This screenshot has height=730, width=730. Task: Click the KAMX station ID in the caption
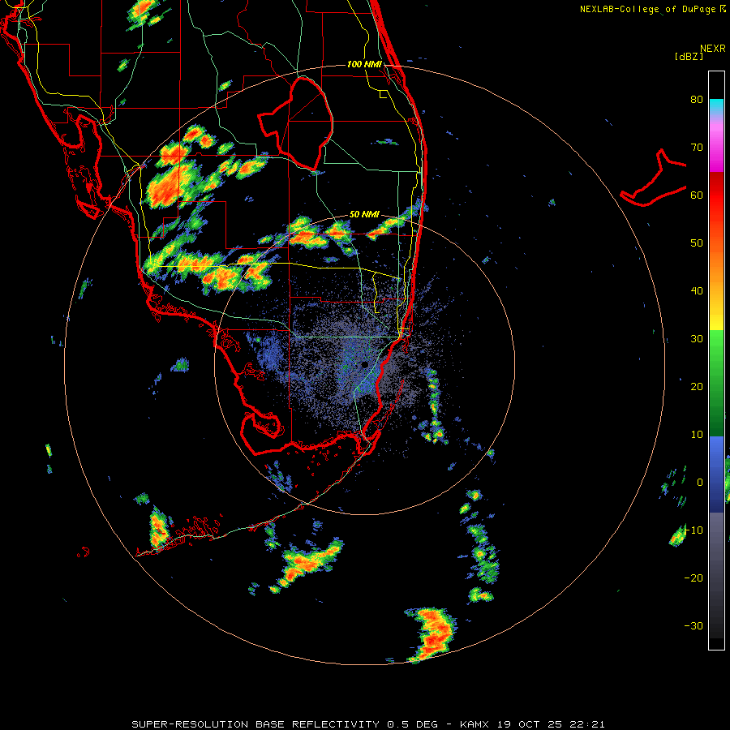[x=474, y=724]
